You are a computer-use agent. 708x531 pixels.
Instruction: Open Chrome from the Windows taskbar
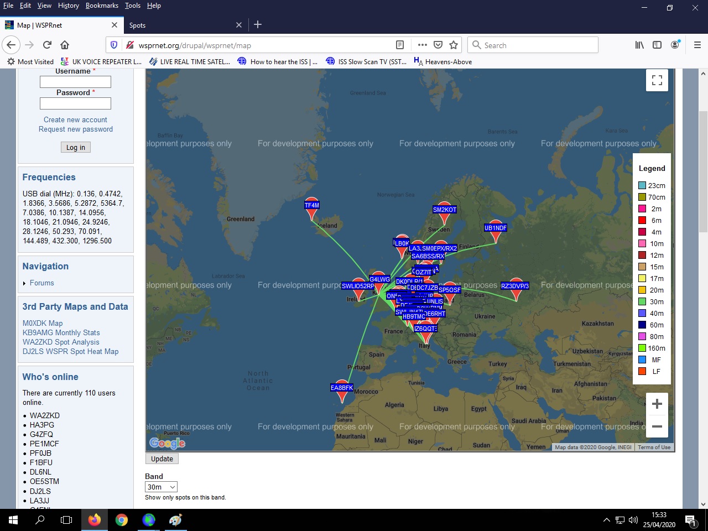[x=122, y=520]
